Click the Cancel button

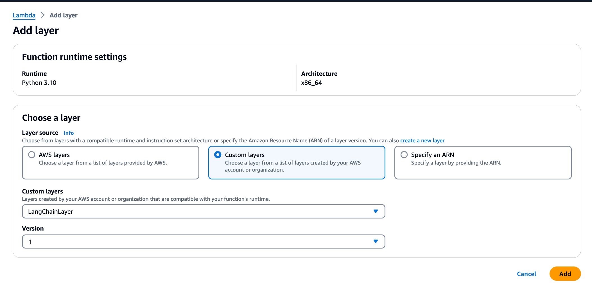click(x=526, y=274)
